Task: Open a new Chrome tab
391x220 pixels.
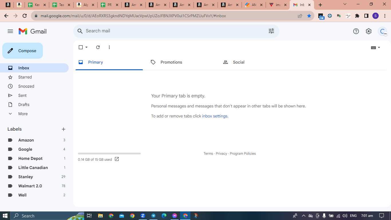Action: point(320,5)
